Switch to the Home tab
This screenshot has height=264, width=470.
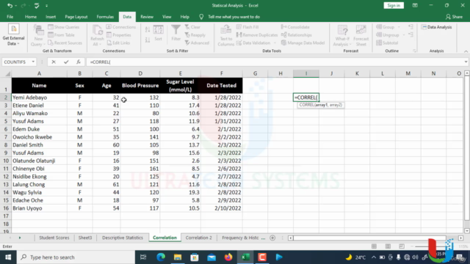coord(31,17)
